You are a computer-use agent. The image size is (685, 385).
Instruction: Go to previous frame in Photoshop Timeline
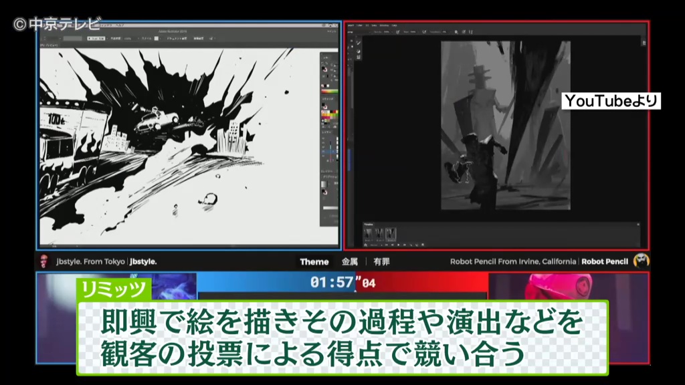click(x=392, y=245)
